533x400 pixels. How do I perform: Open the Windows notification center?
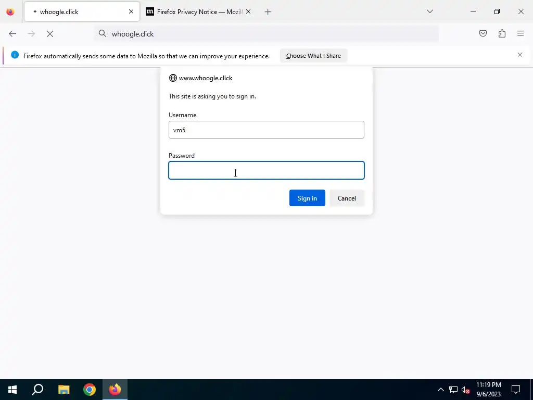click(x=516, y=390)
